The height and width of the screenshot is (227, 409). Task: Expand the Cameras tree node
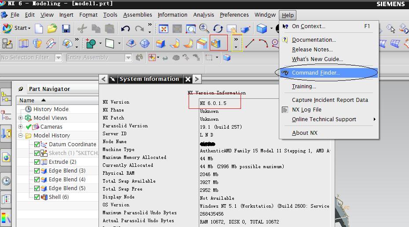pyautogui.click(x=20, y=127)
